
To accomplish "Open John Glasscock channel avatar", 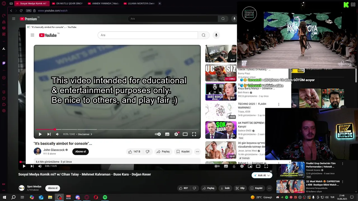I will pyautogui.click(x=37, y=151).
